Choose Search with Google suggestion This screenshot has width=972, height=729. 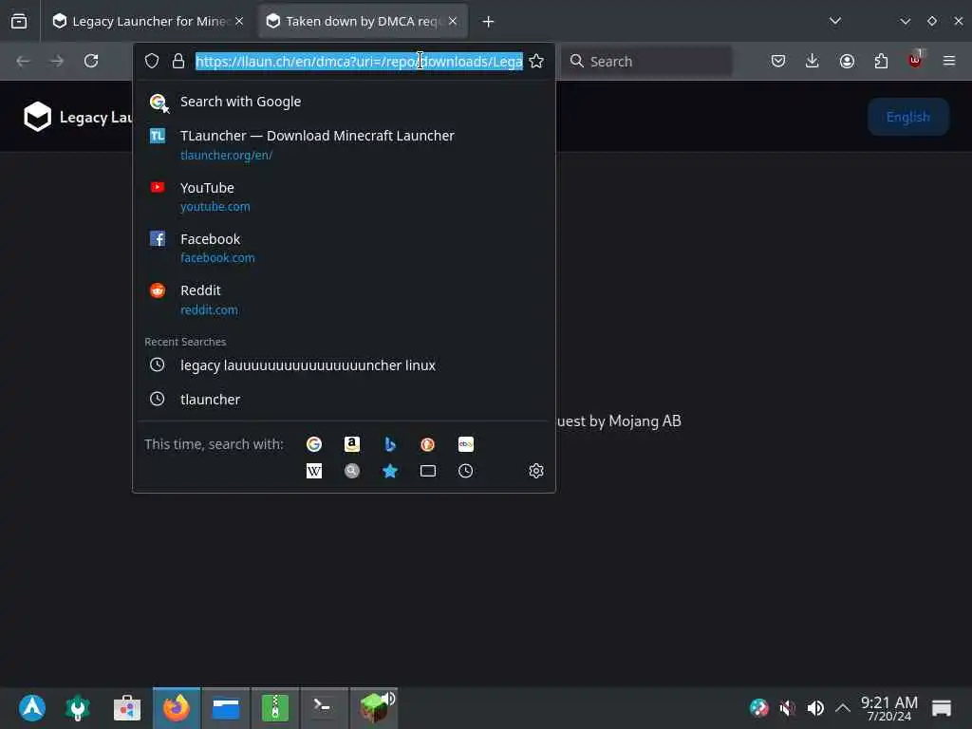344,102
